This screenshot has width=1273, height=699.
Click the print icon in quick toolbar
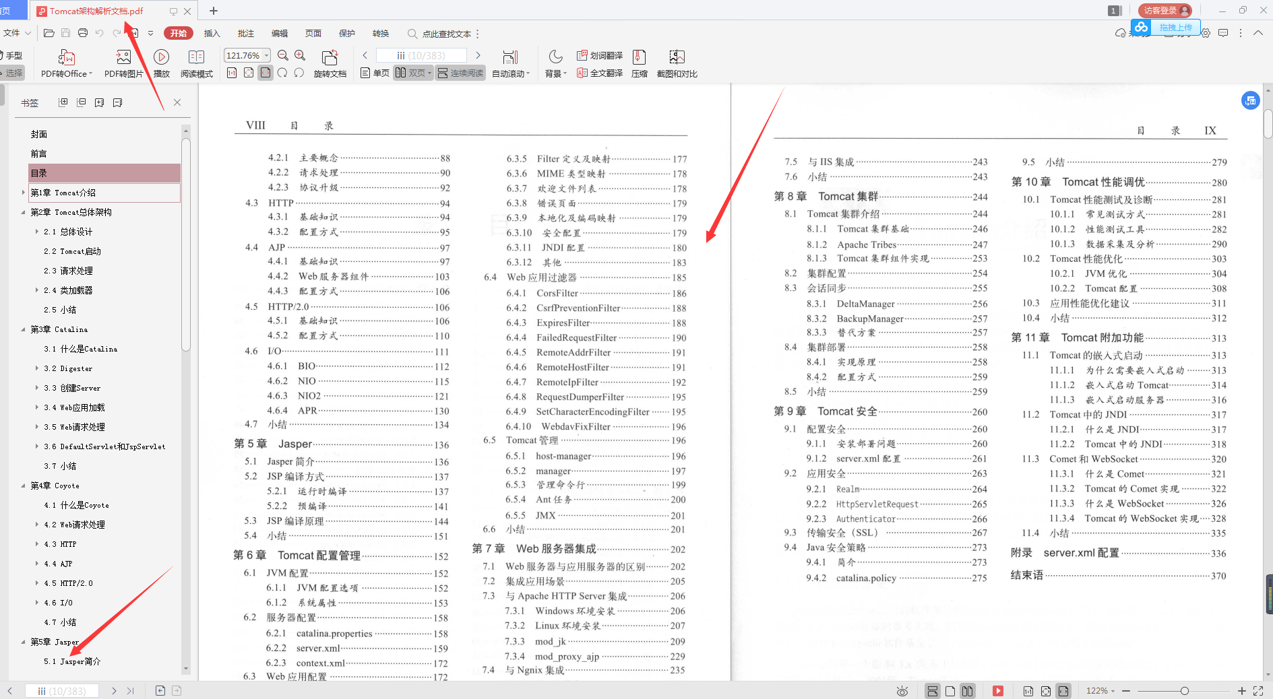pyautogui.click(x=83, y=33)
